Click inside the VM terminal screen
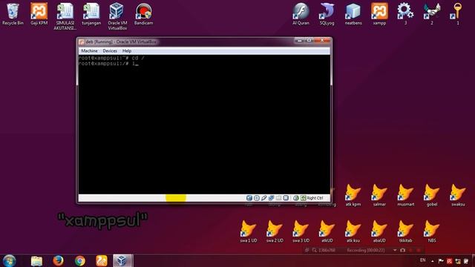The image size is (475, 267). (x=204, y=124)
